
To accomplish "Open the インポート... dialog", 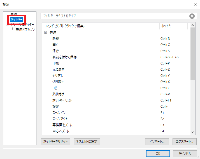I will pos(157,141).
